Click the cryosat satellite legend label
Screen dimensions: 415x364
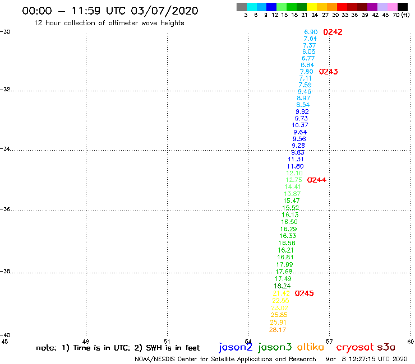click(x=355, y=347)
